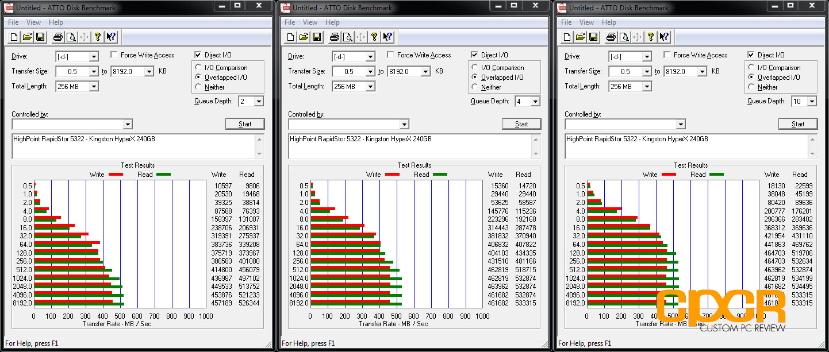Open View menu in Queue Depth 2 window
The width and height of the screenshot is (829, 352).
coord(33,22)
